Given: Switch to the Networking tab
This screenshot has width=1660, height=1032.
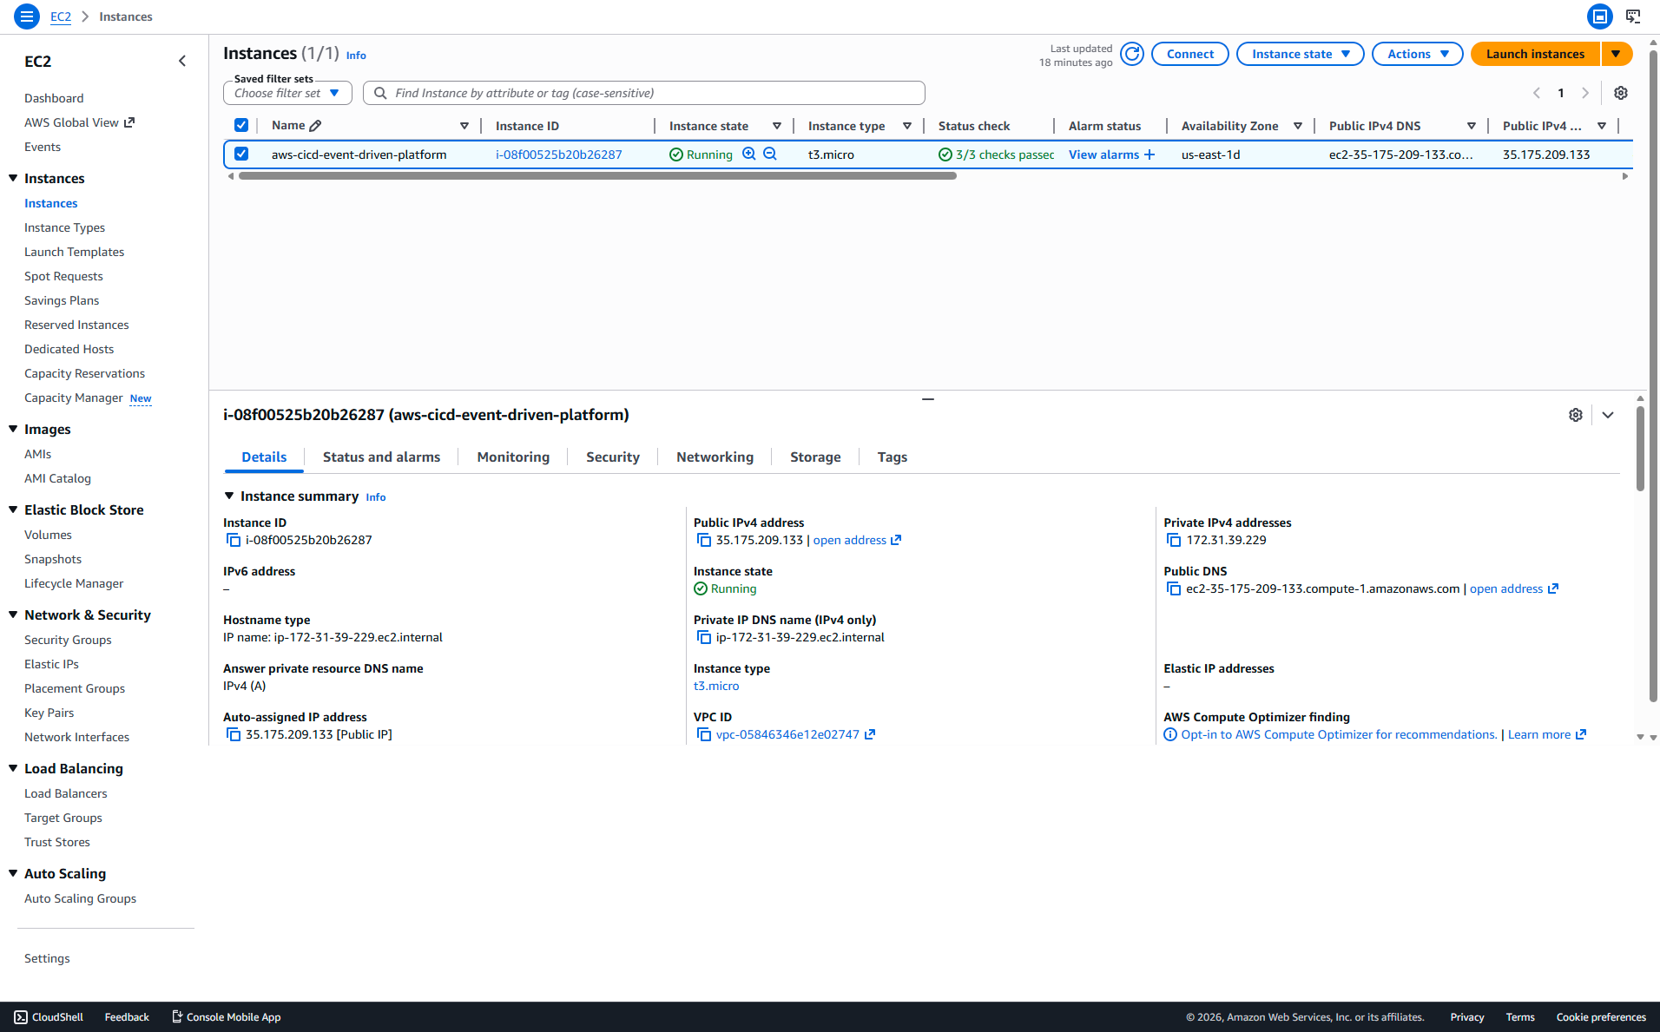Looking at the screenshot, I should pyautogui.click(x=715, y=457).
